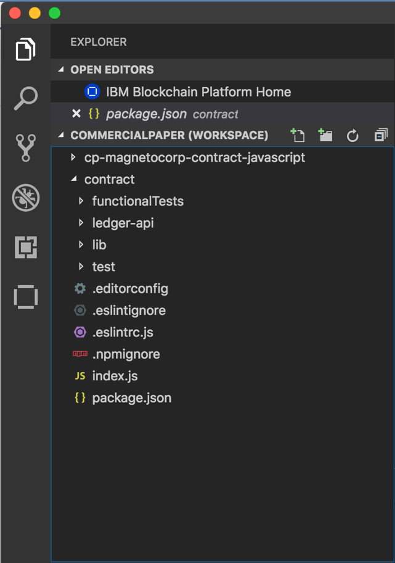Select the lib folder name

pyautogui.click(x=99, y=245)
